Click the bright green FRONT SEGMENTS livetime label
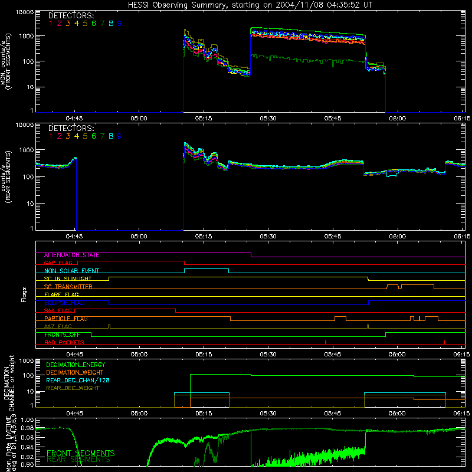The height and width of the screenshot is (472, 472). (81, 453)
